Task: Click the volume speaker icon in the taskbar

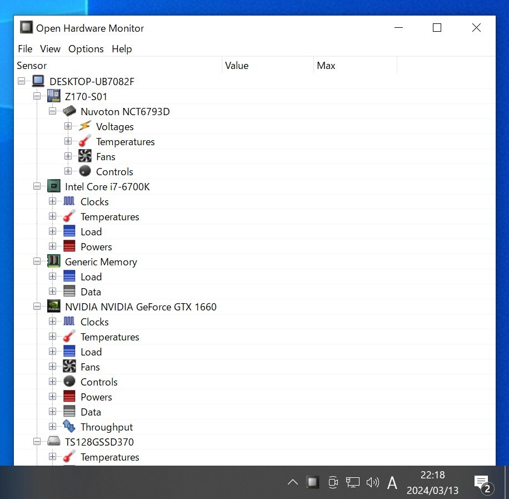Action: [x=372, y=482]
